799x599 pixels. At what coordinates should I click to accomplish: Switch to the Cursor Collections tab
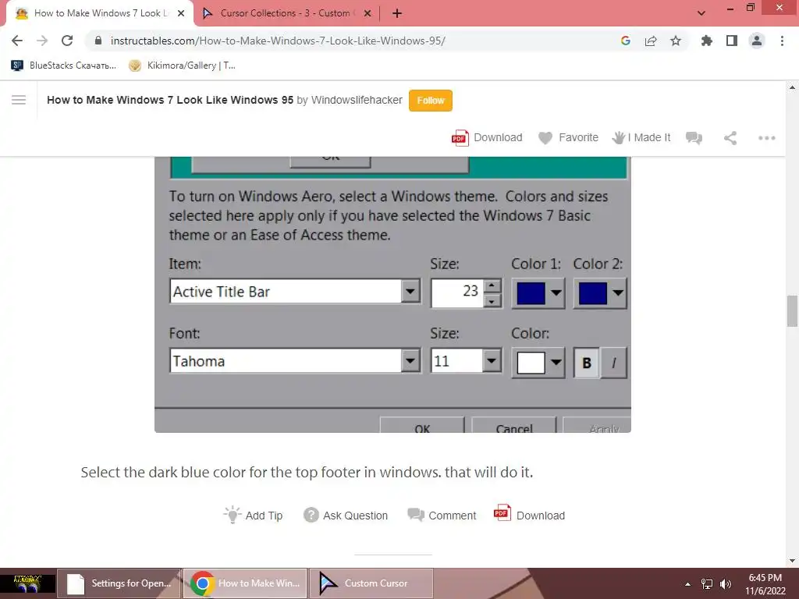286,13
